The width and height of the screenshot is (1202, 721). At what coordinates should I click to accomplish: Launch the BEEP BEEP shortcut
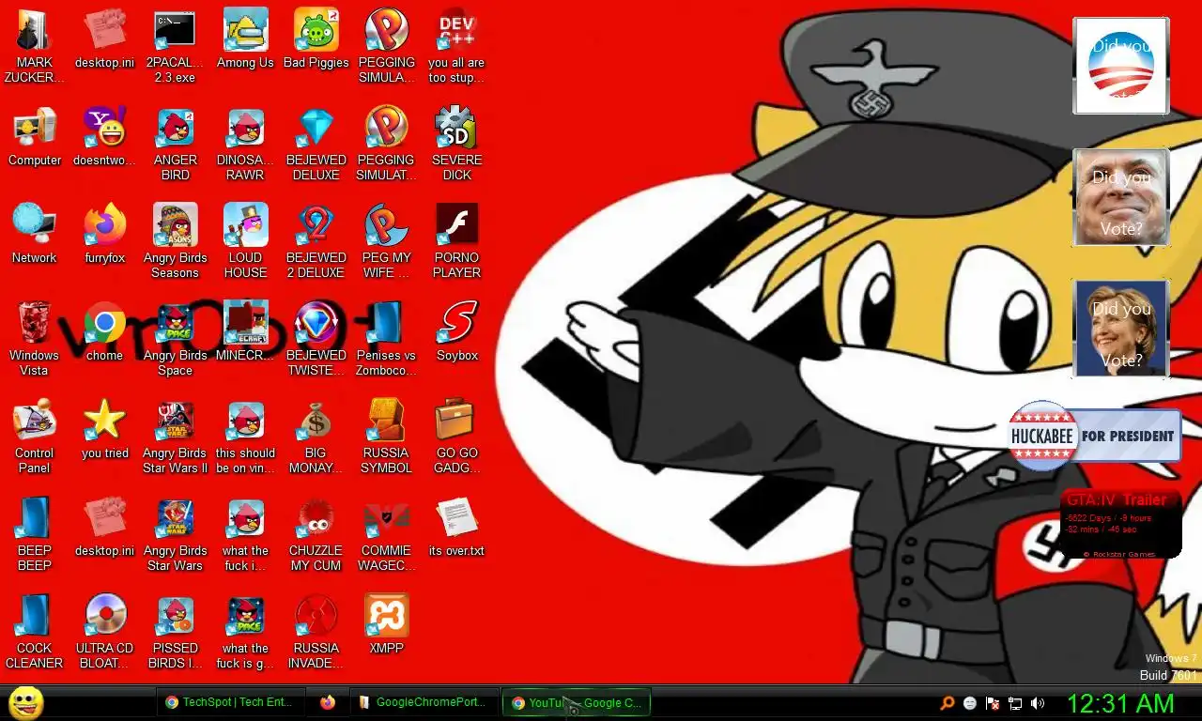[x=35, y=535]
